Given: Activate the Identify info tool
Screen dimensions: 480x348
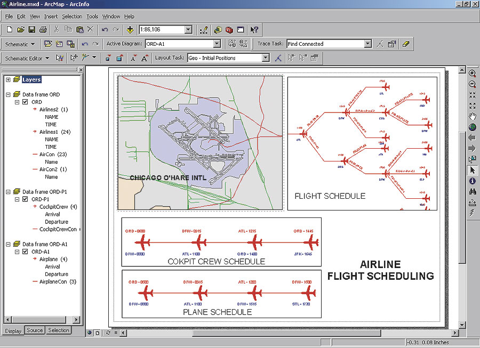Looking at the screenshot, I should pos(472,181).
